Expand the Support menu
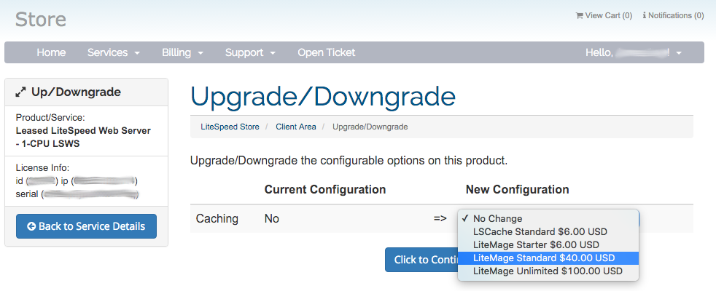 250,52
